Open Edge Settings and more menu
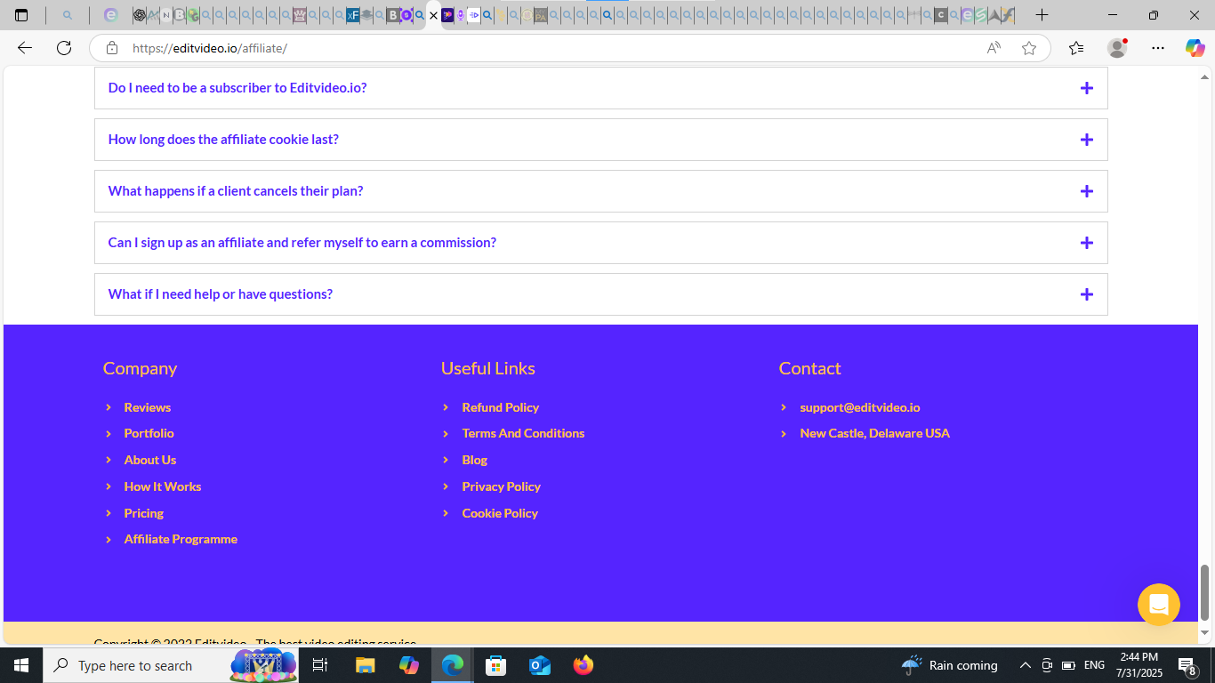The image size is (1215, 683). point(1158,48)
